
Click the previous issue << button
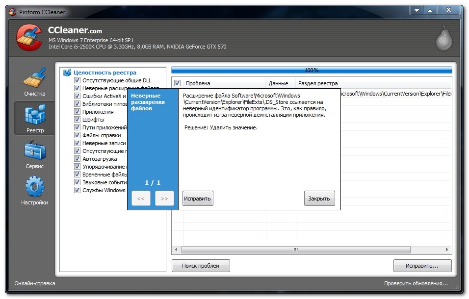coord(141,199)
